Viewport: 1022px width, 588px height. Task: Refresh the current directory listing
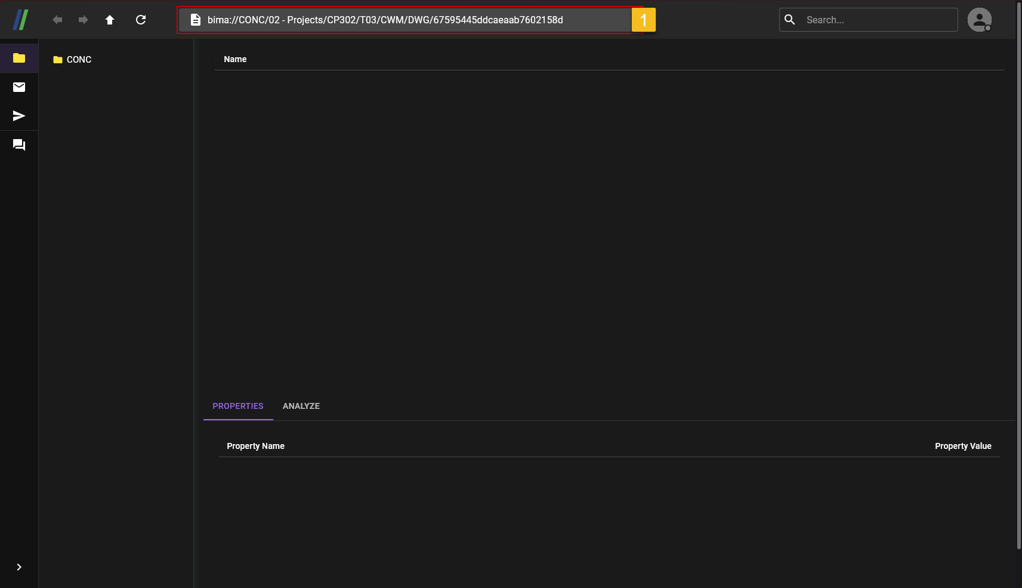(x=141, y=20)
